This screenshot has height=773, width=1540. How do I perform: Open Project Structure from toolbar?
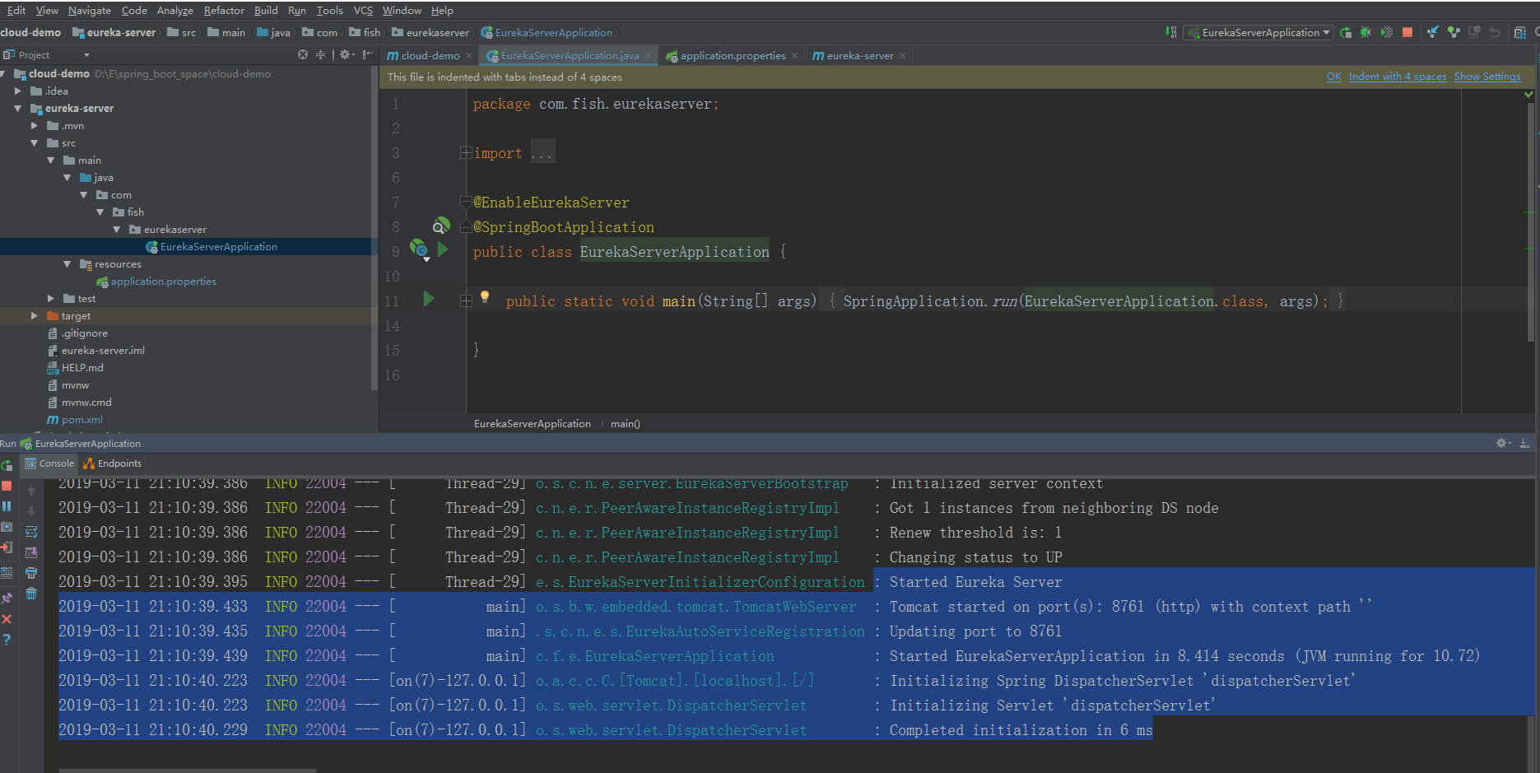1519,32
